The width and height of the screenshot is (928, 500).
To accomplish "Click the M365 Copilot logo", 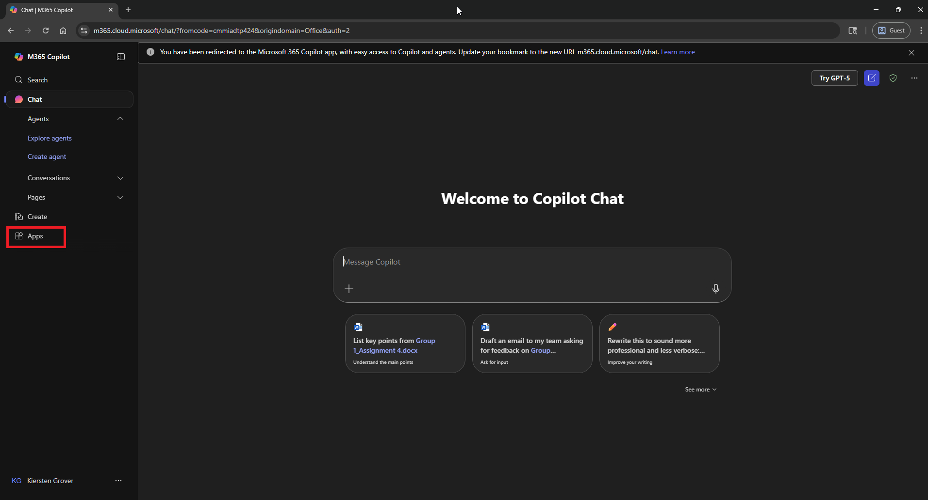I will pyautogui.click(x=19, y=57).
